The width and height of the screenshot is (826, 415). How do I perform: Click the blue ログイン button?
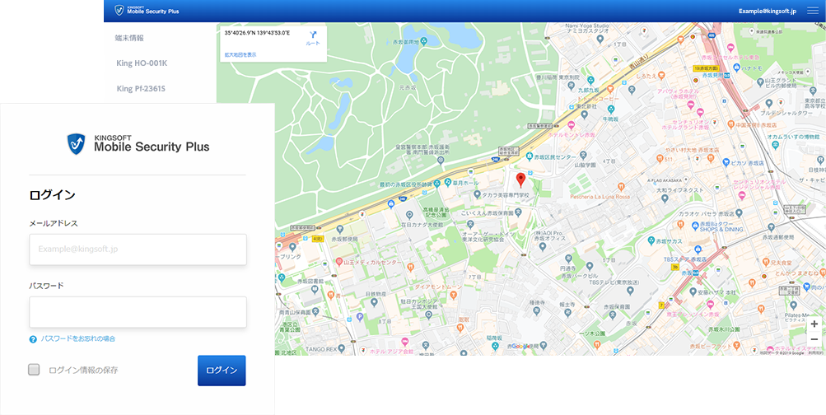pos(222,371)
